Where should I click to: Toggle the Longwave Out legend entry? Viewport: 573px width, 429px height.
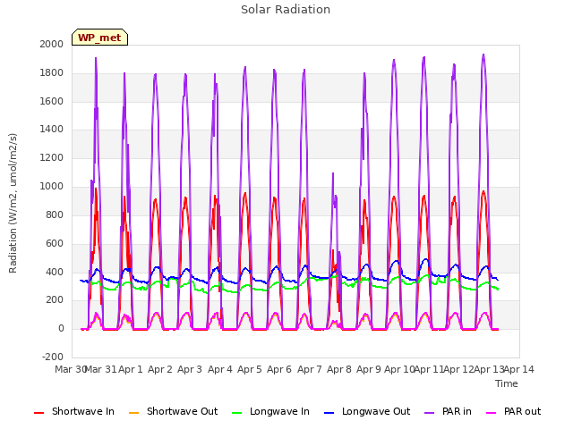pos(367,411)
